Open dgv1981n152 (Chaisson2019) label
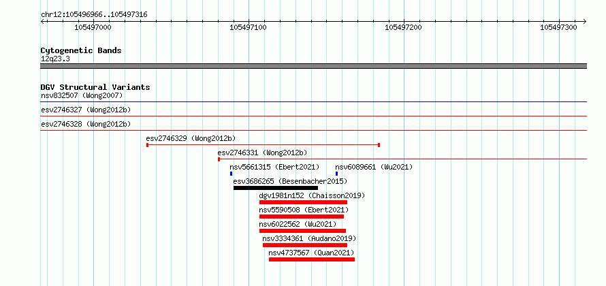The image size is (606, 286). [x=312, y=195]
